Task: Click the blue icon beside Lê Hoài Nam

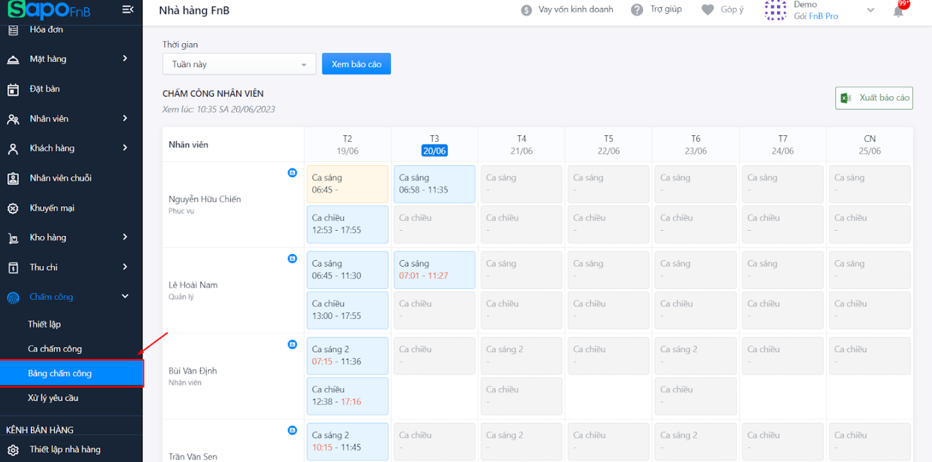Action: (x=292, y=258)
